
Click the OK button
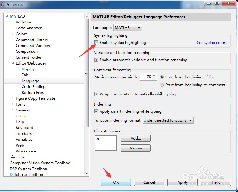pyautogui.click(x=116, y=182)
